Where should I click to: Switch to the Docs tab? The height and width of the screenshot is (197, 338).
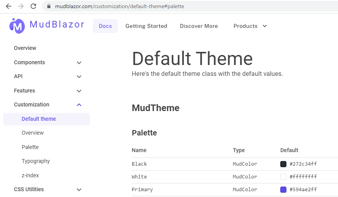pyautogui.click(x=105, y=26)
